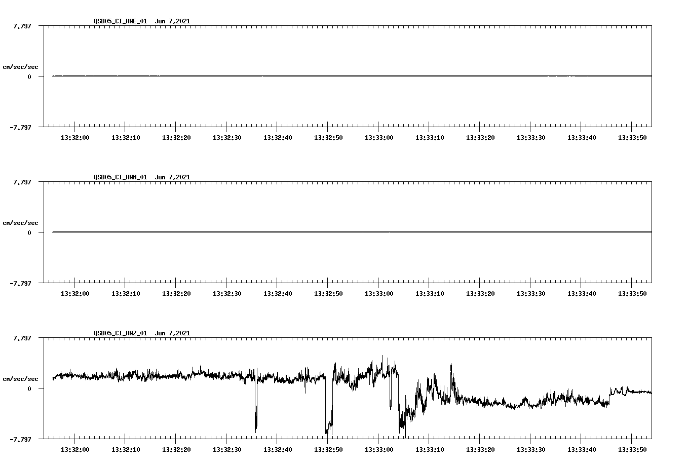The width and height of the screenshot is (688, 468).
Task: Click the cm/sec/sec unit label of HNN plot
Action: tap(20, 223)
